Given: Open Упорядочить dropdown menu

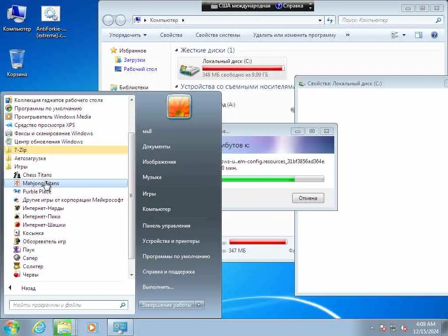Looking at the screenshot, I should coord(128,35).
